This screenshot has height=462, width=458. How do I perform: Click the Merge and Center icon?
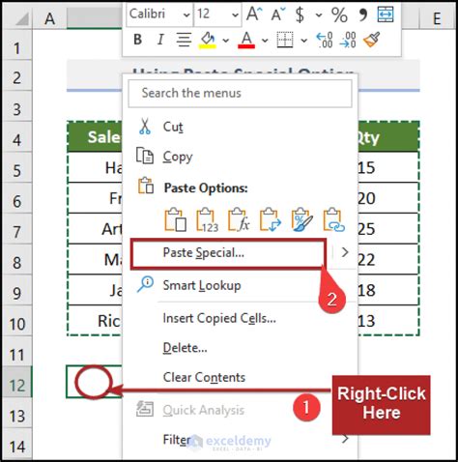[x=386, y=14]
